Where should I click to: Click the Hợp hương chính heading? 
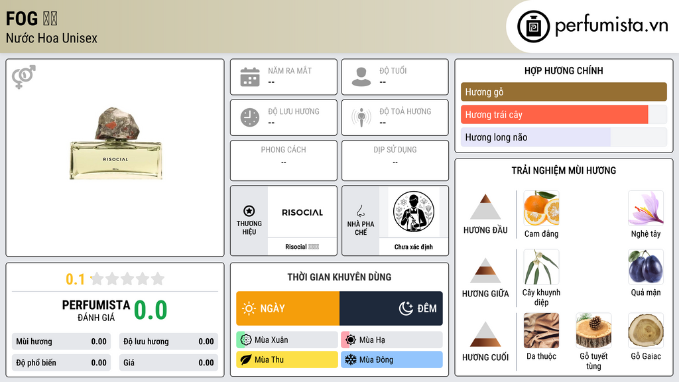[x=564, y=70]
